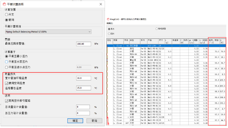This screenshot has height=128, width=228.
Task: Open the Piping Default Balancing Metod dropdown
Action: tap(48, 32)
